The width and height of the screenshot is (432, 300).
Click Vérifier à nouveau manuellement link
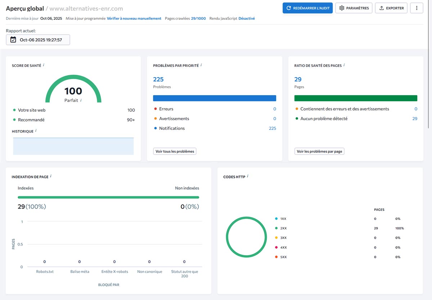click(134, 18)
